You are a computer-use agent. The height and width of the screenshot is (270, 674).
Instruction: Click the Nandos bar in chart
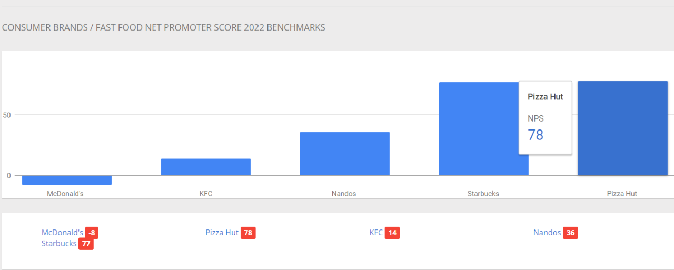click(345, 154)
